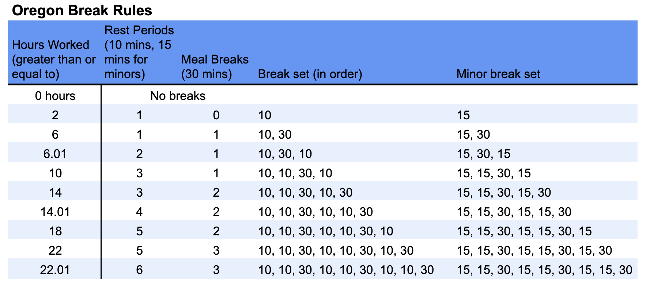Click the 'Oregon Break Rules' title

(82, 11)
